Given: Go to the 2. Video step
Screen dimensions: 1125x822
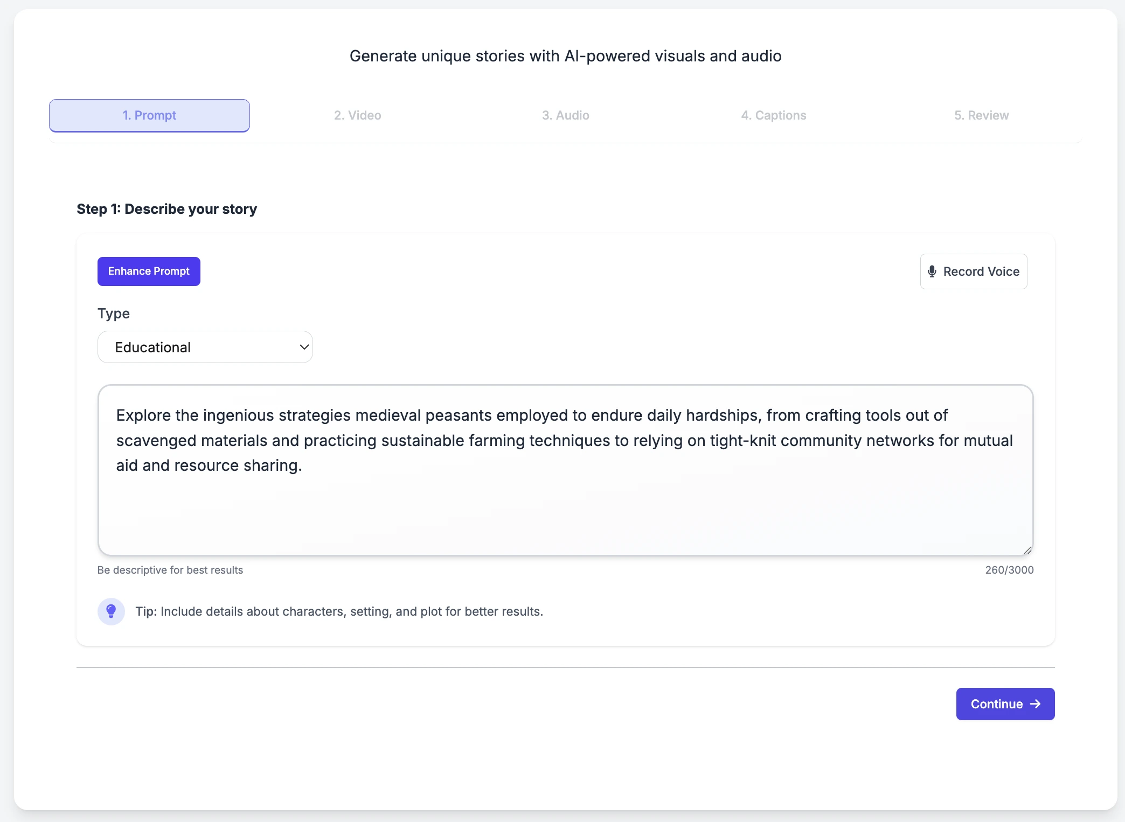Looking at the screenshot, I should (x=358, y=115).
